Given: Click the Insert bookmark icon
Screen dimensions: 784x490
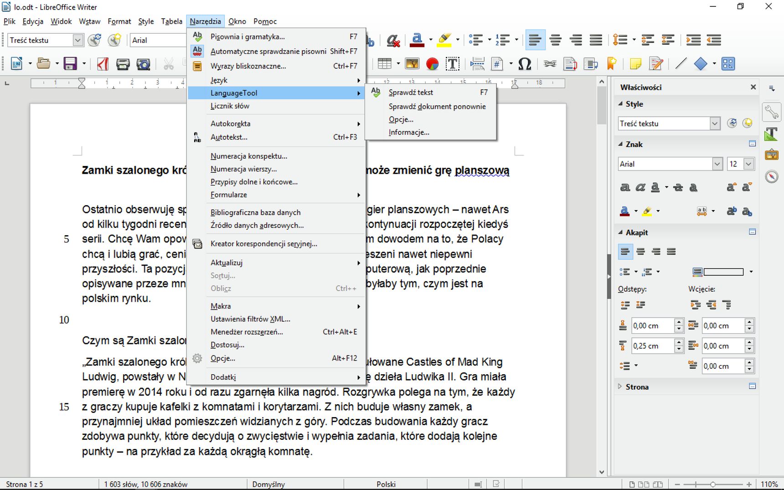Looking at the screenshot, I should point(612,64).
